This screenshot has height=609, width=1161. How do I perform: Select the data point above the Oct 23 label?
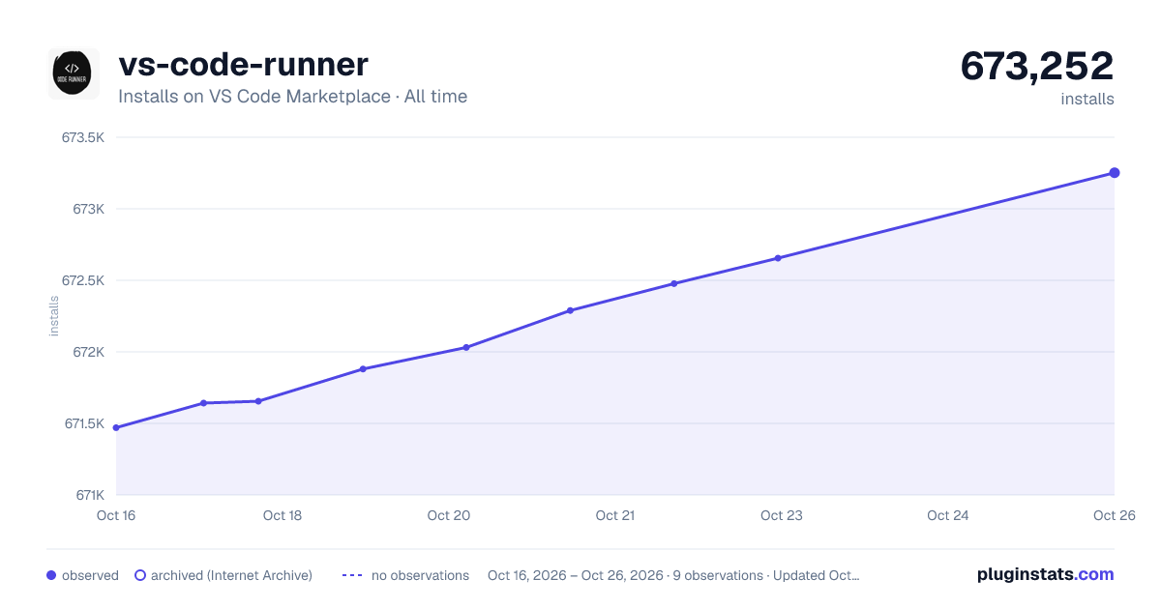(778, 258)
